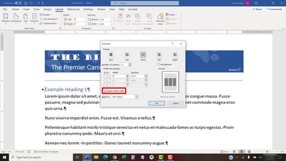This screenshot has height=161, width=286.
Task: Open Paragraph dialog launcher
Action: tap(113, 29)
